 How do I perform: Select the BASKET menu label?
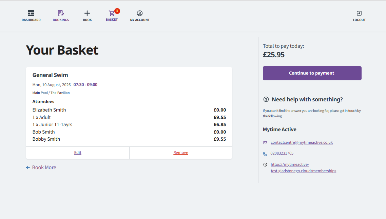point(112,19)
